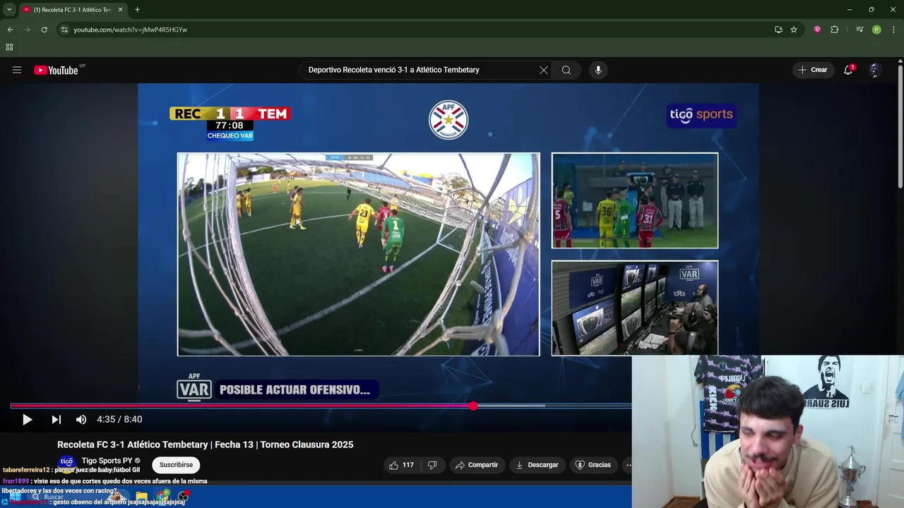Mute the video volume
The image size is (904, 508).
pyautogui.click(x=81, y=420)
